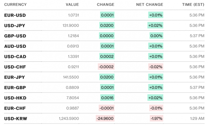
Task: Open the USD-KRW currency pair
Action: [15, 119]
